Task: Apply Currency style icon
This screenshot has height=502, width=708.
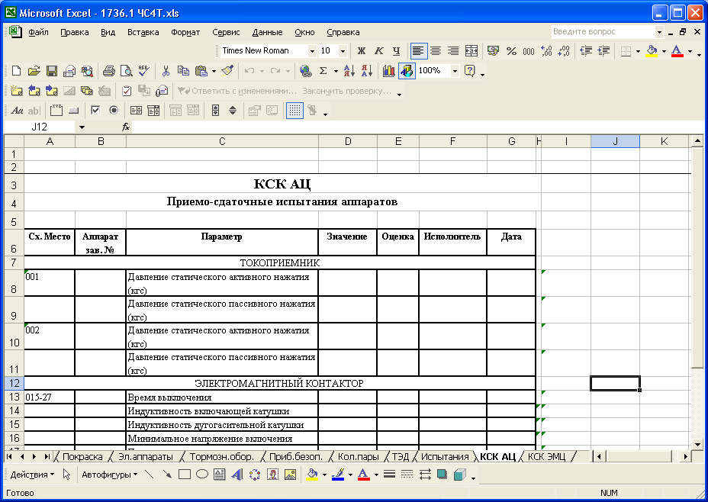Action: pyautogui.click(x=493, y=51)
